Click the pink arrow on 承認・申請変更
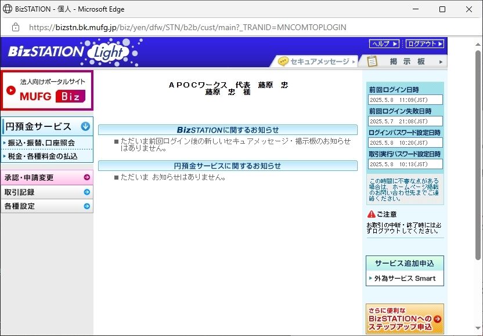 pos(87,177)
